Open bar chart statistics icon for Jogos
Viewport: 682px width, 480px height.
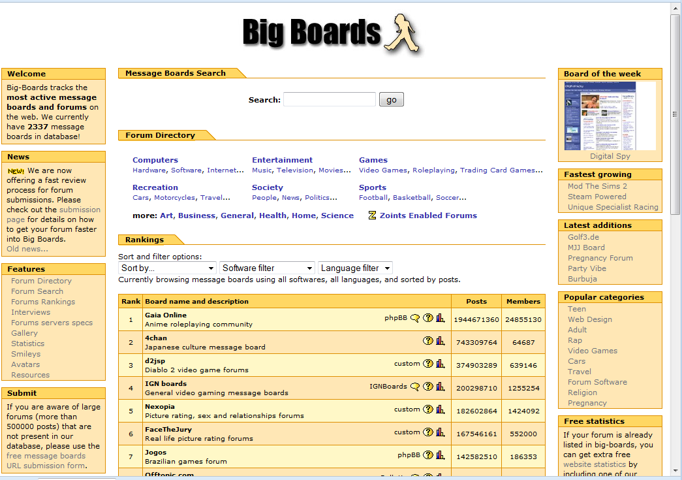(440, 455)
